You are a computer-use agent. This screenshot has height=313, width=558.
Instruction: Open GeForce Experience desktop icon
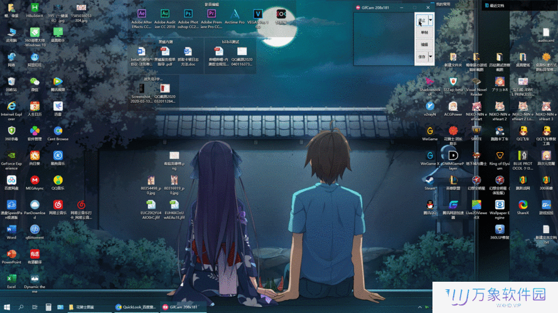point(11,160)
